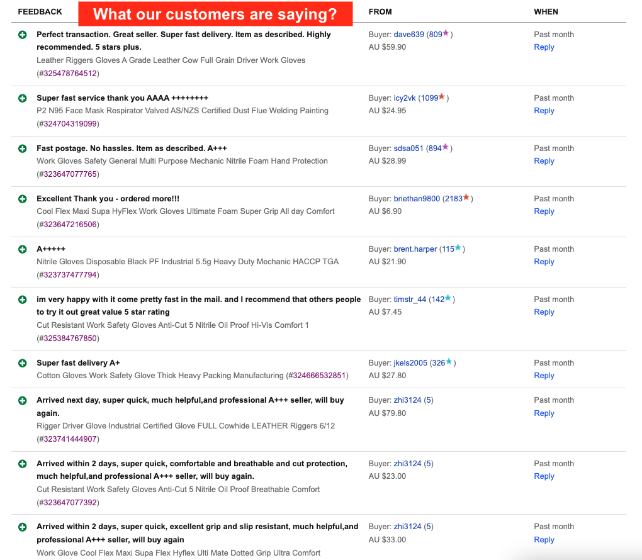The width and height of the screenshot is (642, 560).
Task: Reply to brent.harper's A+++++ feedback
Action: pos(544,262)
